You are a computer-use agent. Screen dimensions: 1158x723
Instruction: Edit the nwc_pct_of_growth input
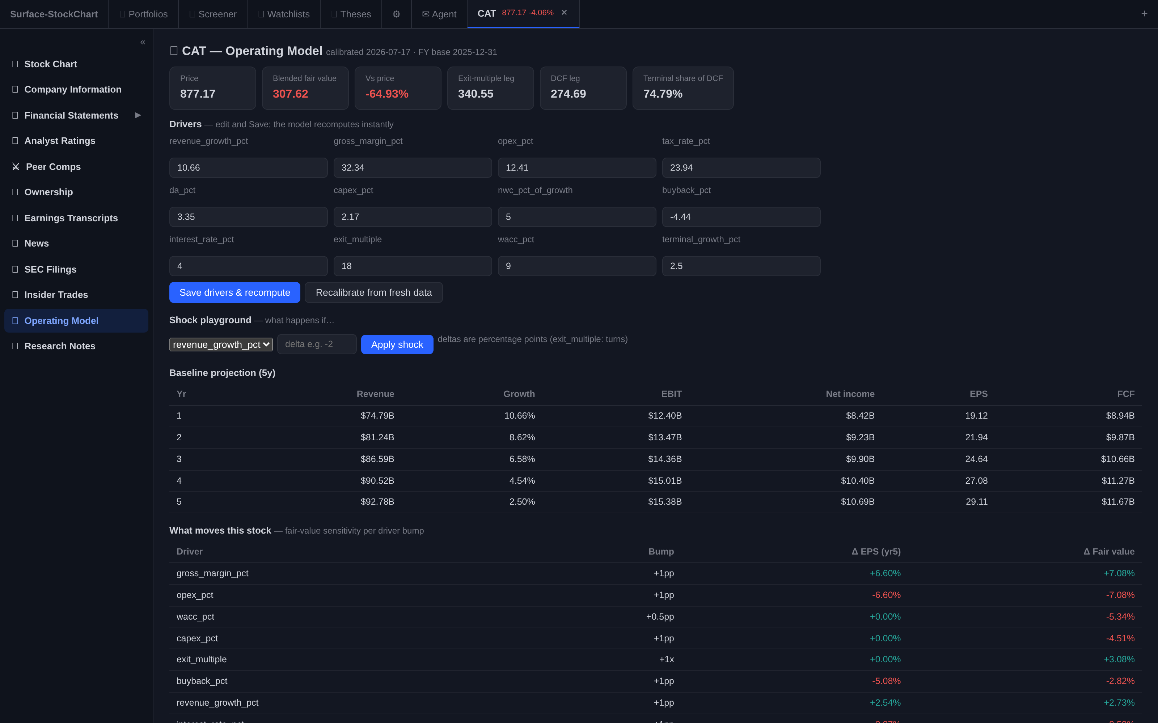click(576, 217)
